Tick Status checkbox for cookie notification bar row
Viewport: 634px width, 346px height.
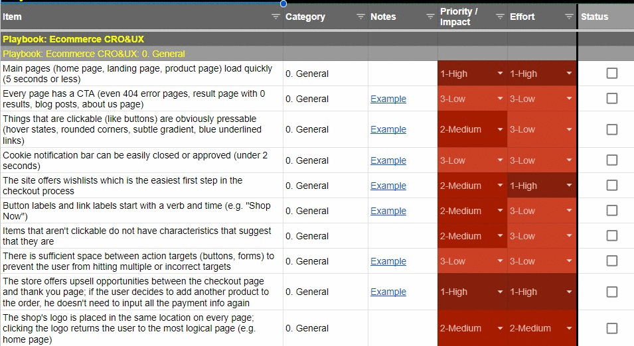pyautogui.click(x=612, y=160)
